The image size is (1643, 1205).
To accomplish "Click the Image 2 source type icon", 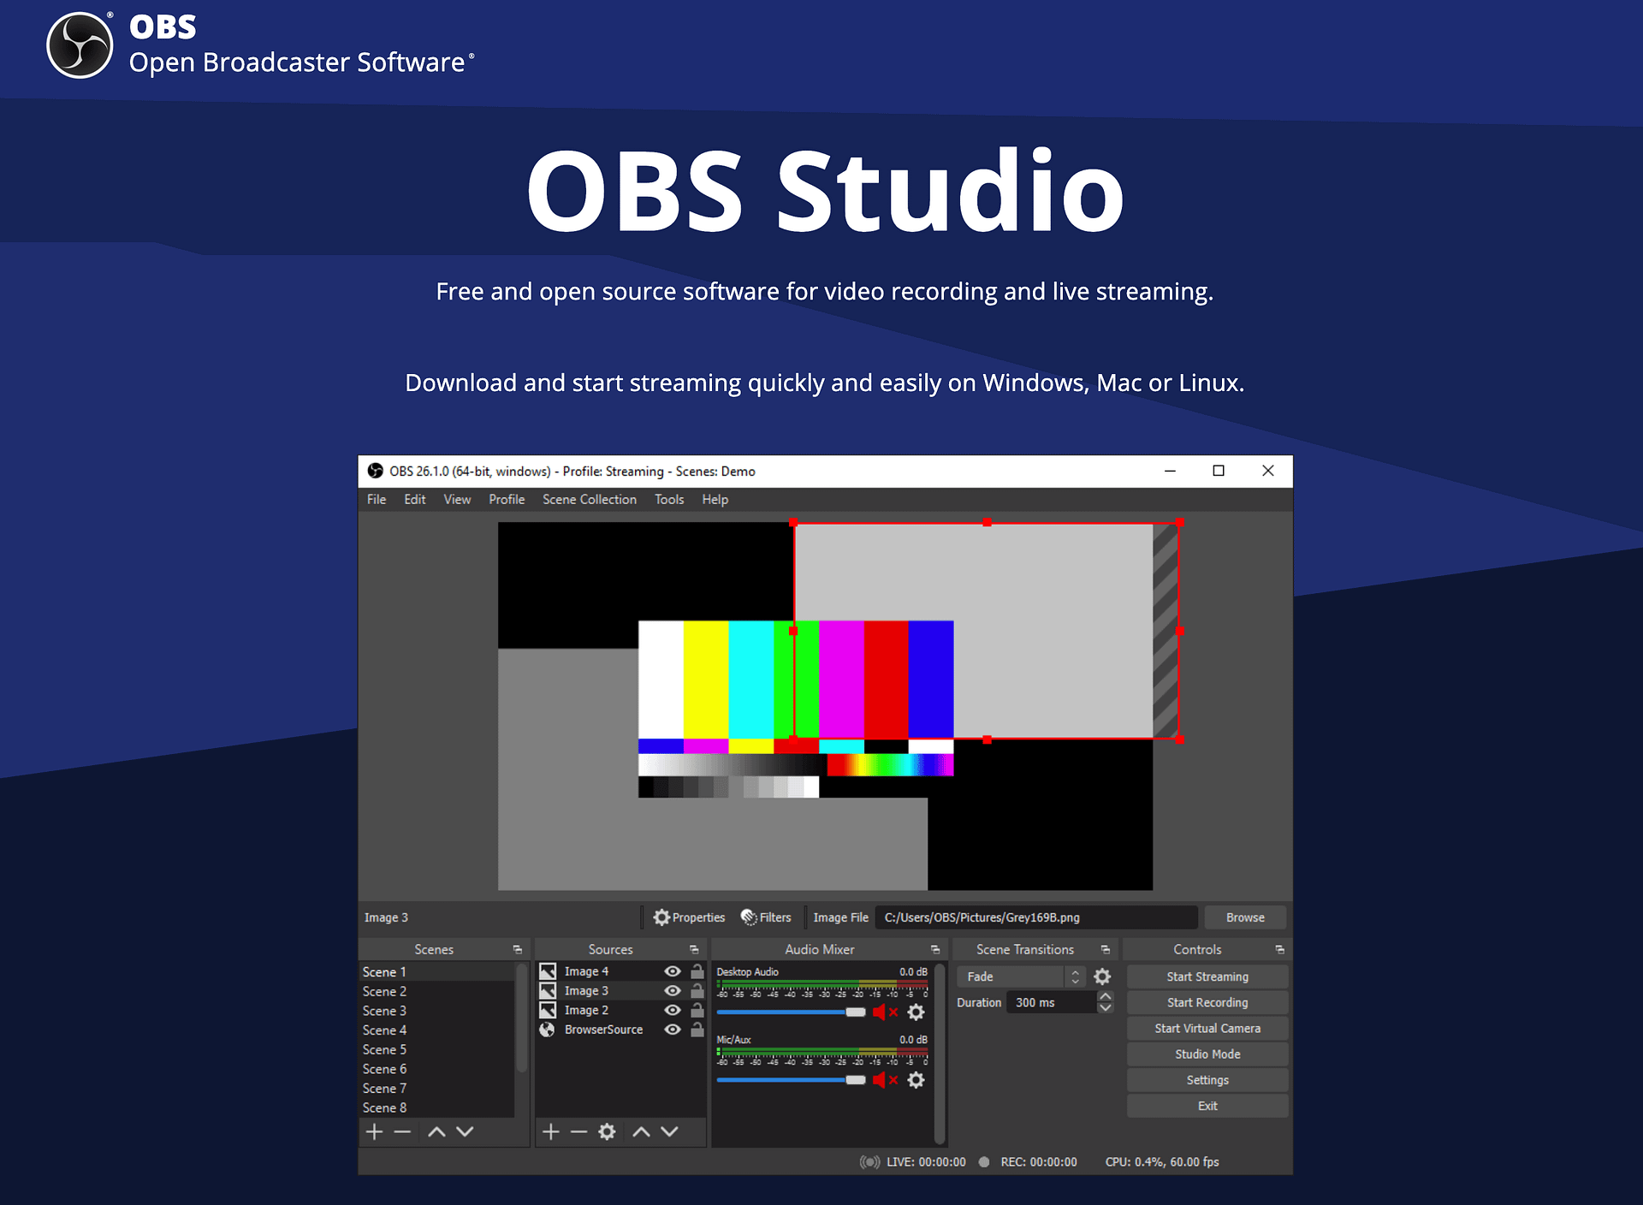I will [548, 1010].
